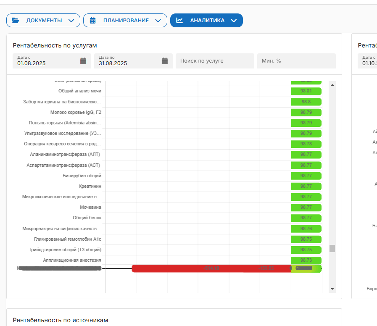This screenshot has width=377, height=326.
Task: Expand the Документы dropdown chevron
Action: 71,21
